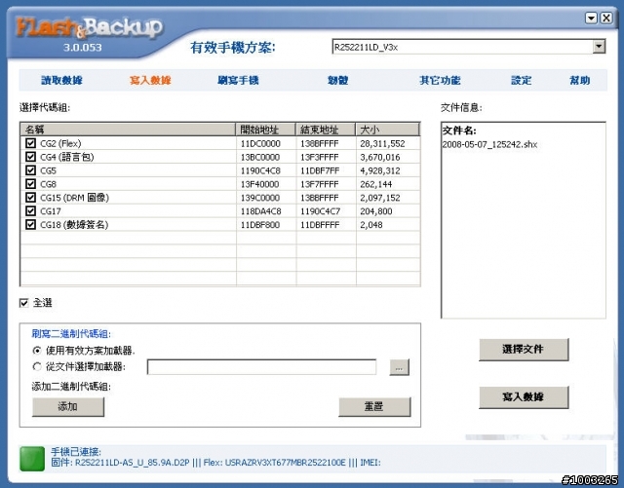Click size value 2,097,152
Screen dimensions: 624x488
coord(380,198)
